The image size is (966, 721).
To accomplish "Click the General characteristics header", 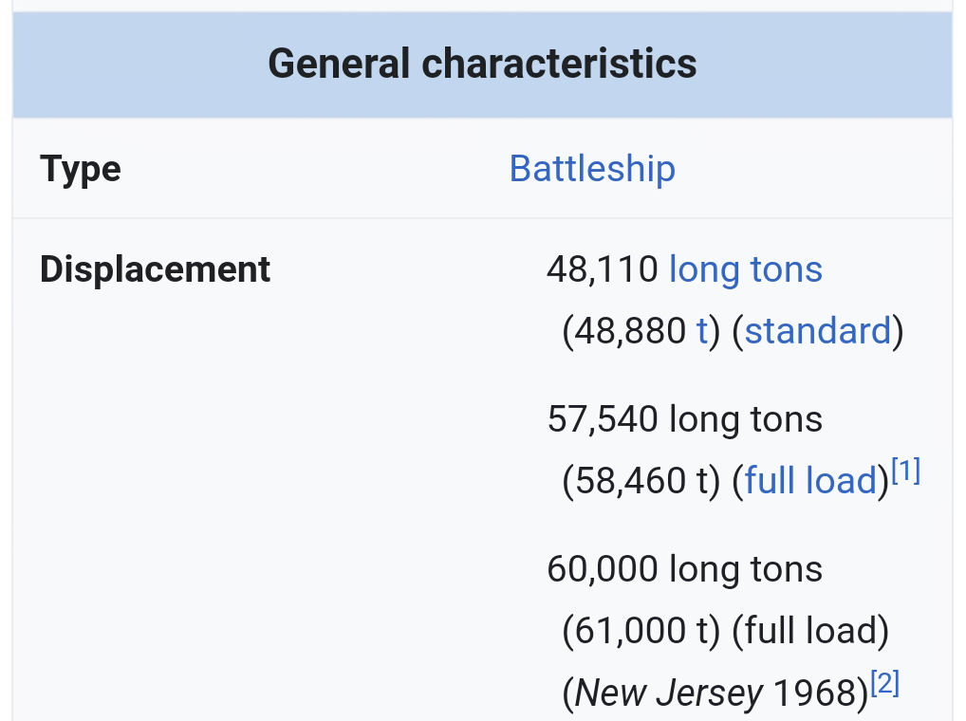I will click(x=482, y=65).
